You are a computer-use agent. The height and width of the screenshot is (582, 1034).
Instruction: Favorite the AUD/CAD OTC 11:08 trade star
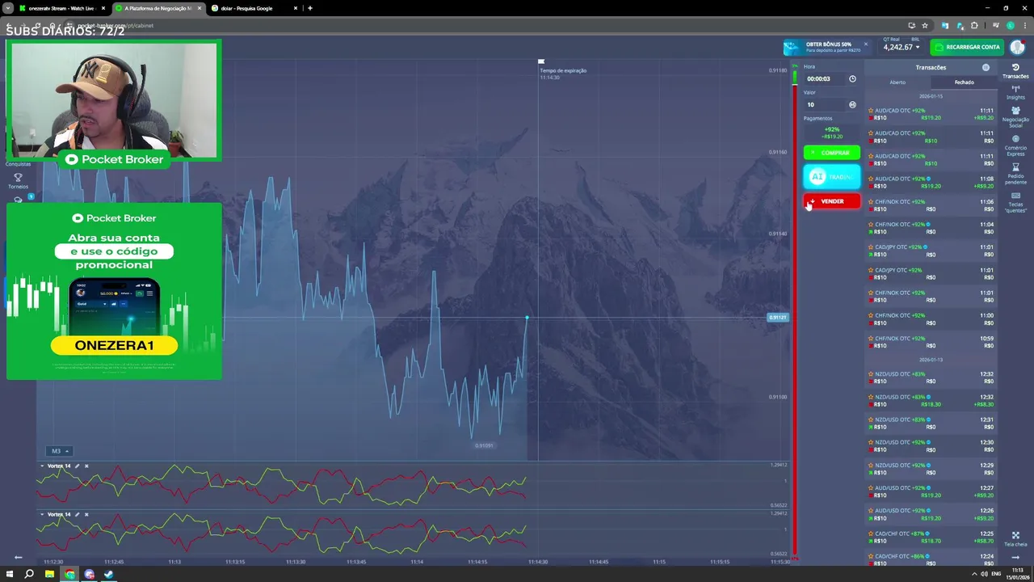pos(871,179)
